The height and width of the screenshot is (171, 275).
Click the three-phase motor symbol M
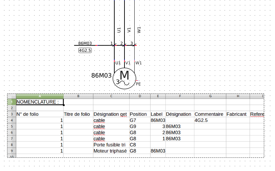[124, 78]
